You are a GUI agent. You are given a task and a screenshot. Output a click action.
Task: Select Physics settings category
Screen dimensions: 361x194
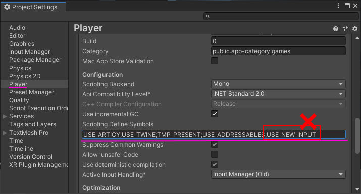tap(20, 68)
